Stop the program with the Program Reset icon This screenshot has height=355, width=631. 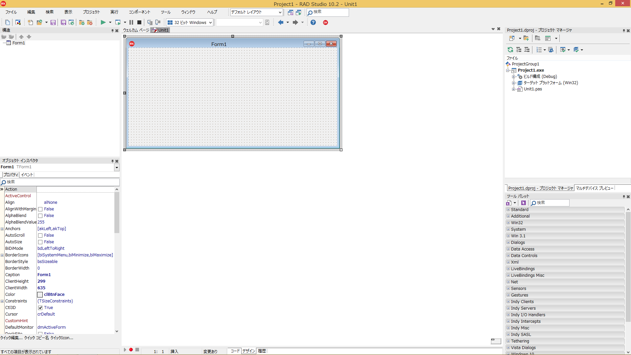(139, 22)
